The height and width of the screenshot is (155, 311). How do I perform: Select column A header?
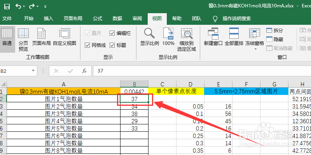63,84
